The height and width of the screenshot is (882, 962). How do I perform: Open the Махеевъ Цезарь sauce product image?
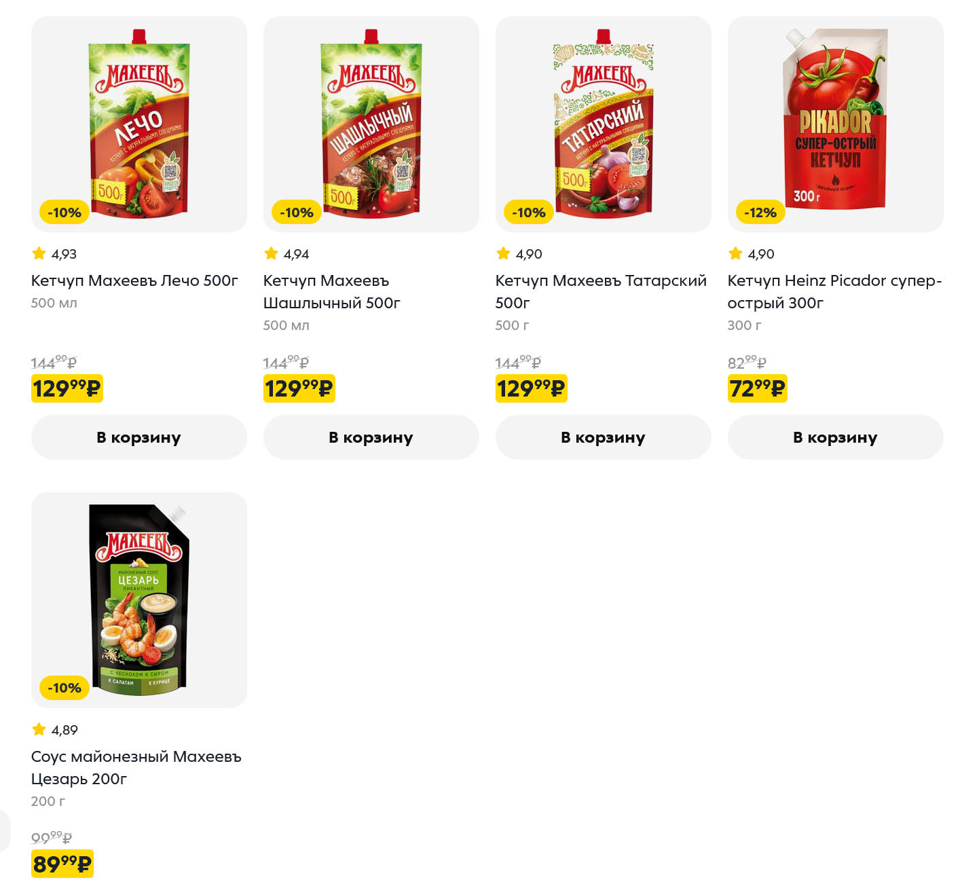click(139, 600)
